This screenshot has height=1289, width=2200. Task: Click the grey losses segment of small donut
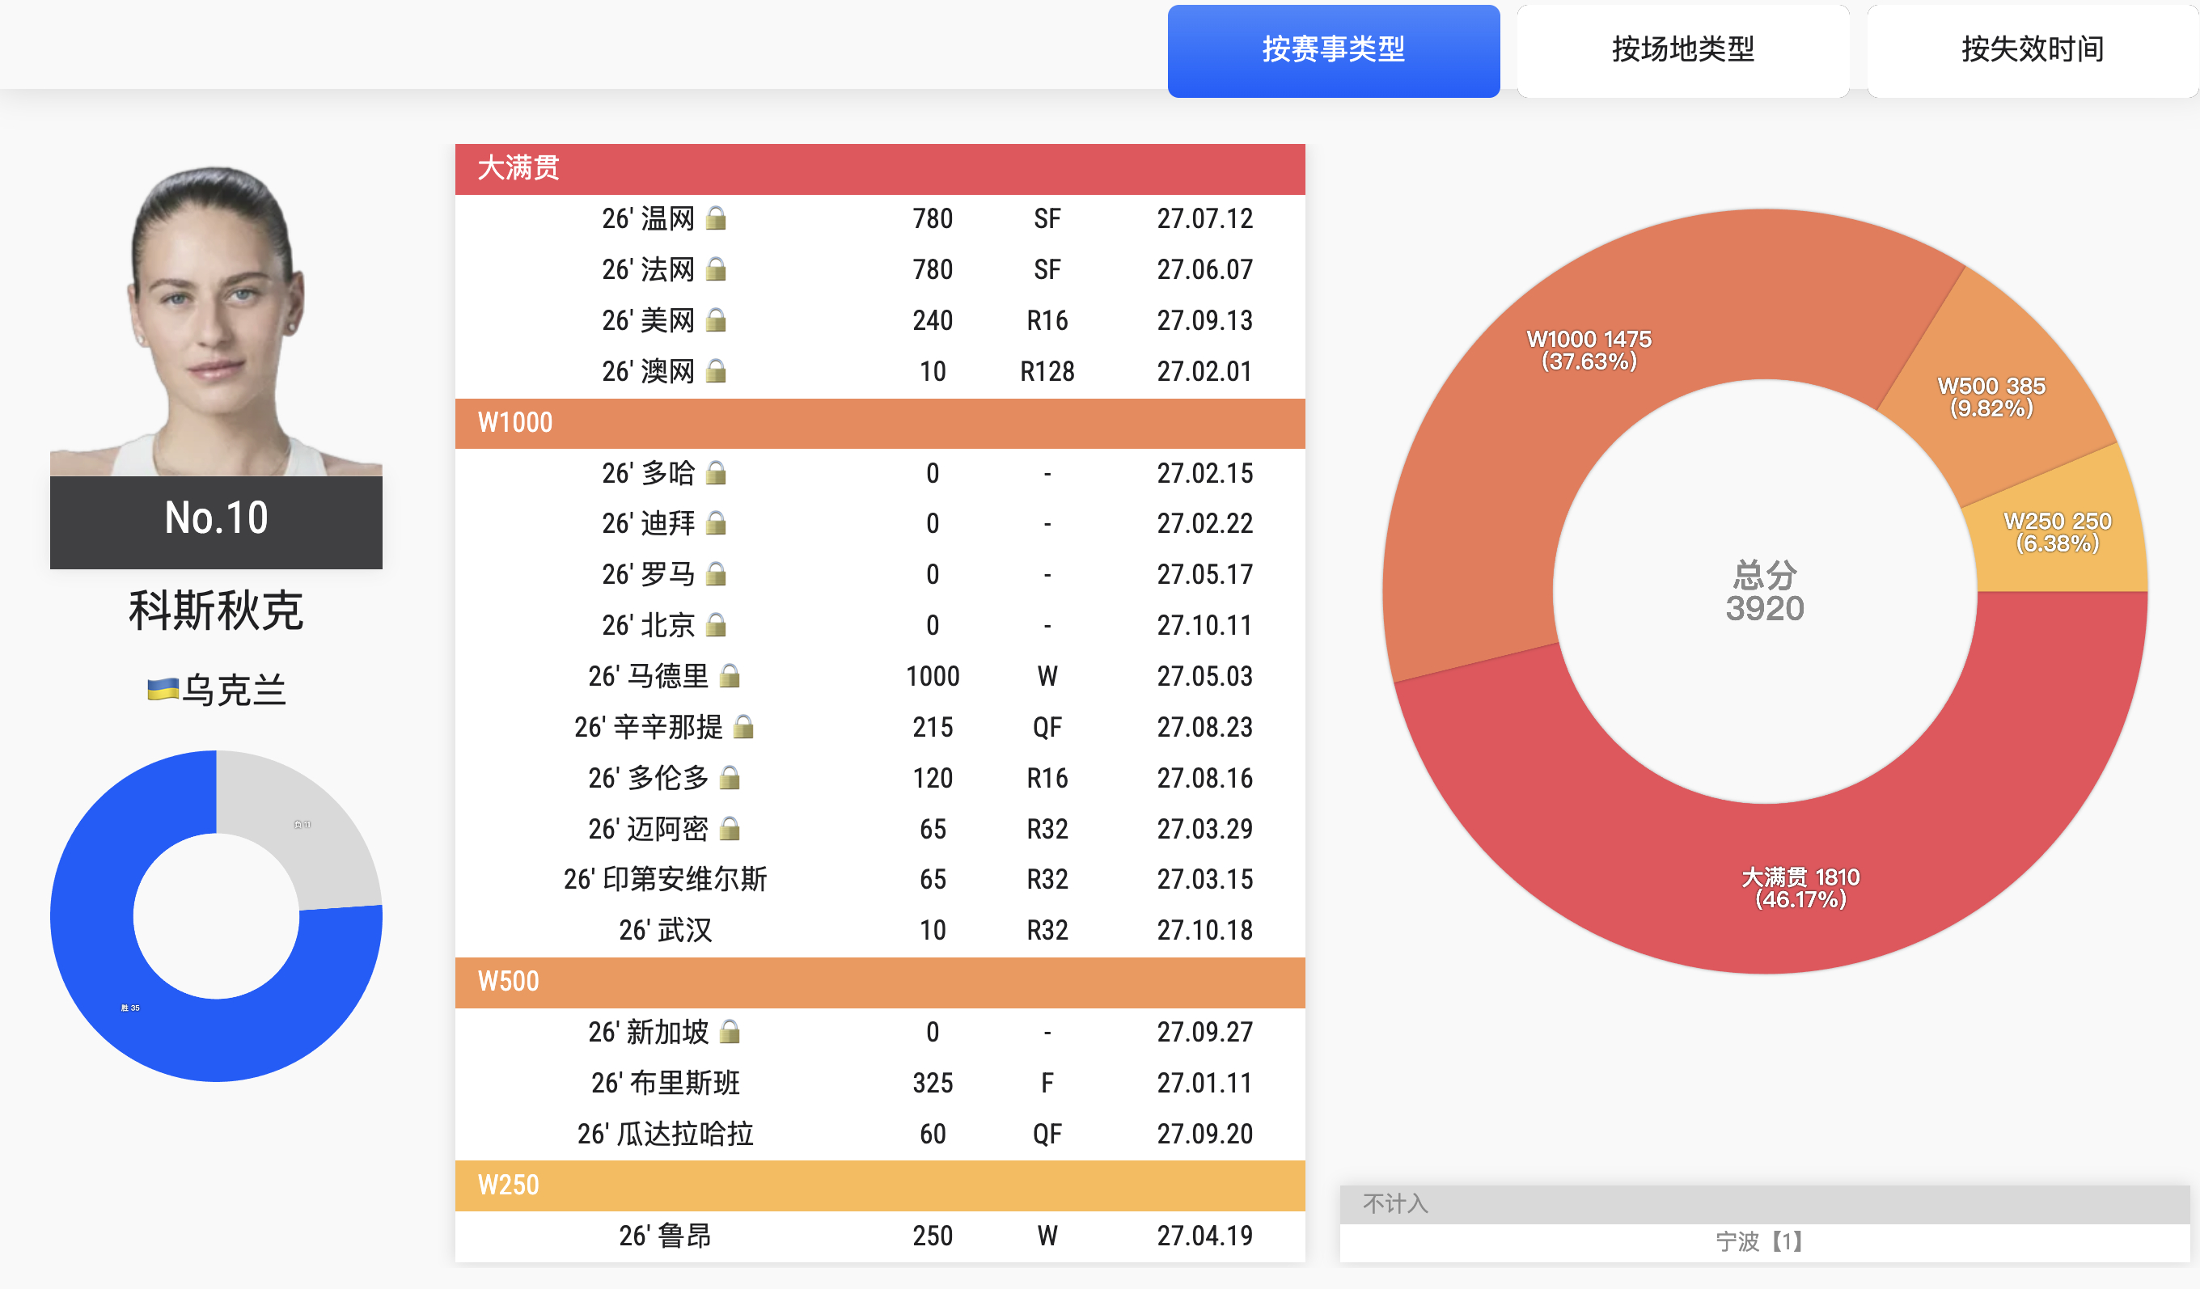click(302, 824)
